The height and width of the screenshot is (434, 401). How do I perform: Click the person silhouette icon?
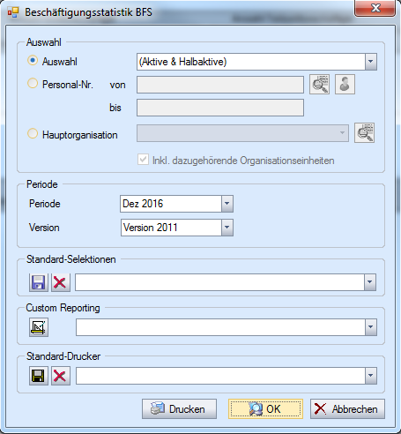(x=345, y=85)
